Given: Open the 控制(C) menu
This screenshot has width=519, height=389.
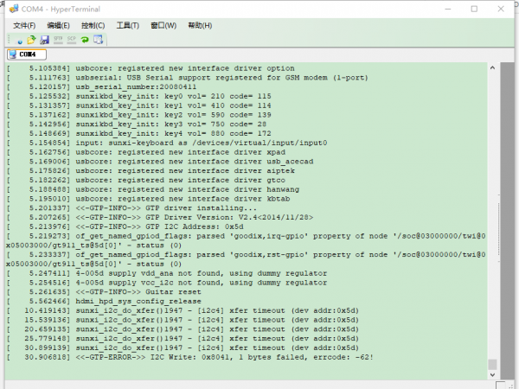Looking at the screenshot, I should click(x=93, y=25).
